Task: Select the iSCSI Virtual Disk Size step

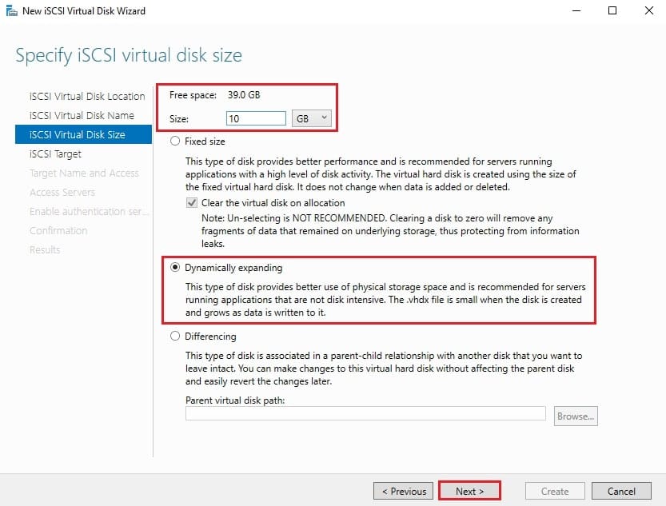Action: point(83,134)
